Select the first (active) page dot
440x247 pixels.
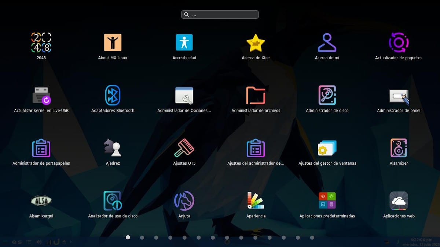[x=128, y=237]
